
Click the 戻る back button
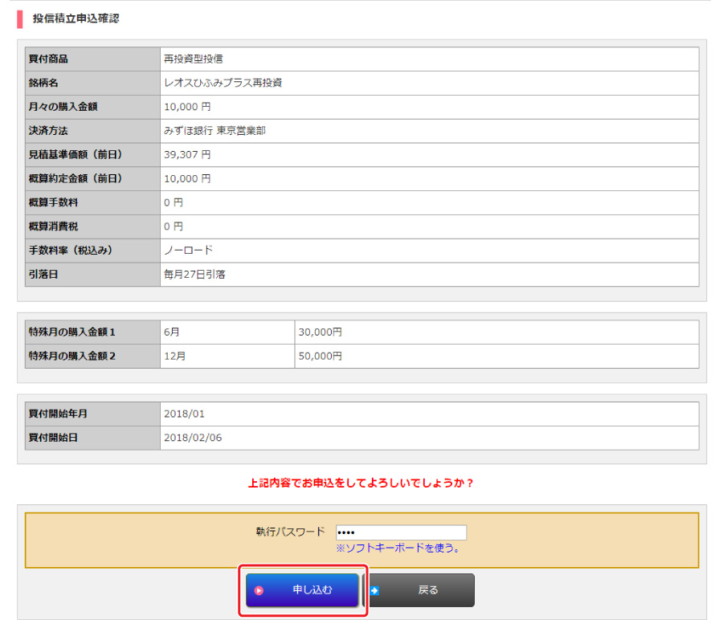coord(422,590)
